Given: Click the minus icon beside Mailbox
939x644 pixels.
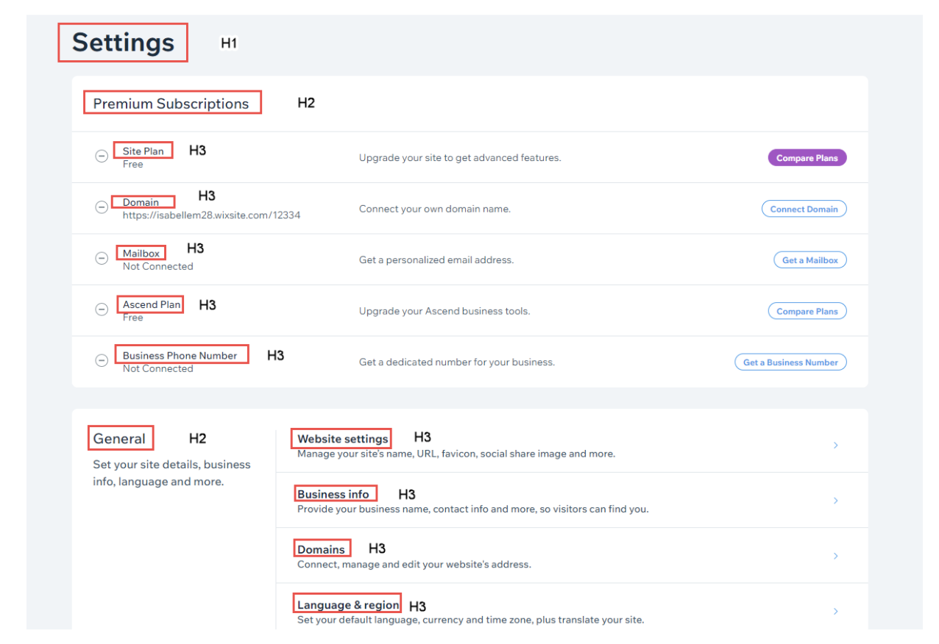Looking at the screenshot, I should 102,259.
